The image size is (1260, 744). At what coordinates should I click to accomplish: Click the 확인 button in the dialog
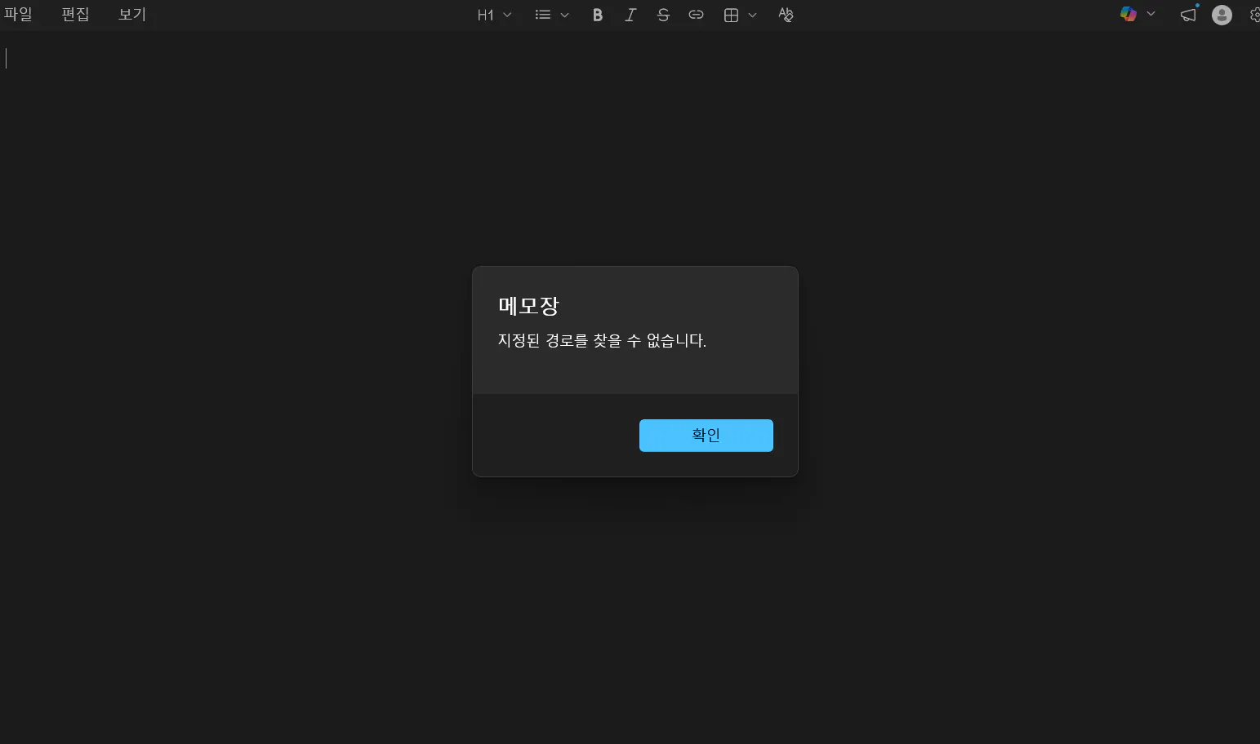706,436
